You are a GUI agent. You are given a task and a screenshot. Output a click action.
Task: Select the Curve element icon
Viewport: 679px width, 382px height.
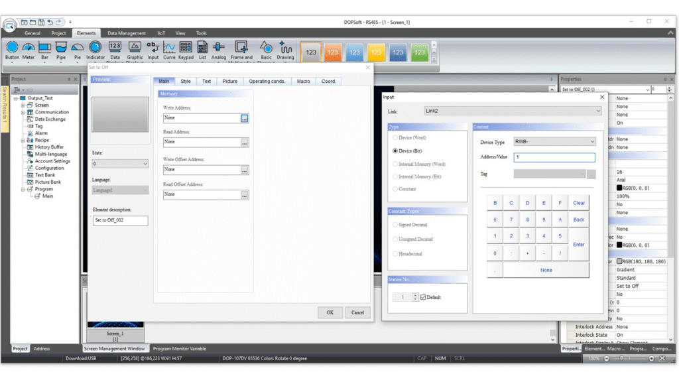(x=170, y=50)
